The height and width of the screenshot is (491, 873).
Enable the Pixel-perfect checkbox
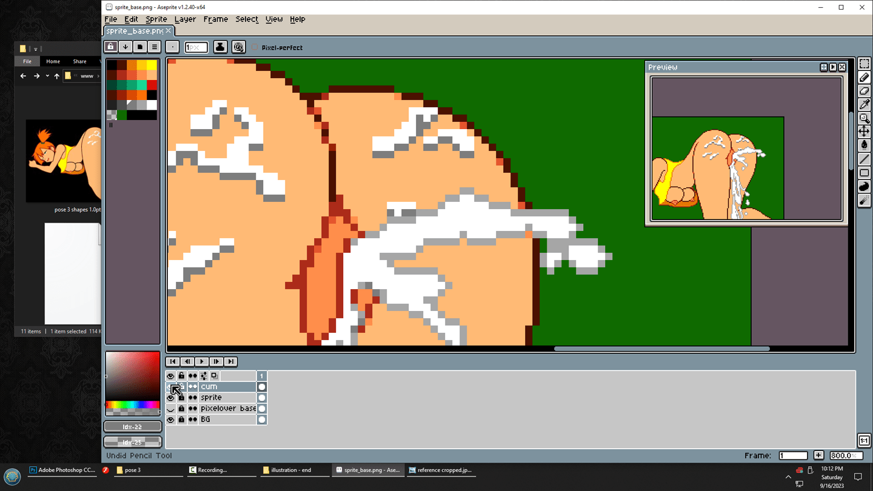coord(255,47)
